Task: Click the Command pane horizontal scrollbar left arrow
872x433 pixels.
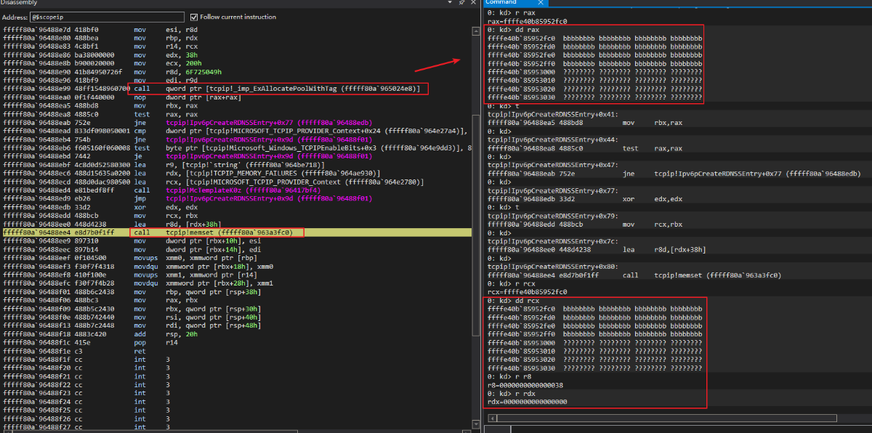Action: (x=491, y=418)
